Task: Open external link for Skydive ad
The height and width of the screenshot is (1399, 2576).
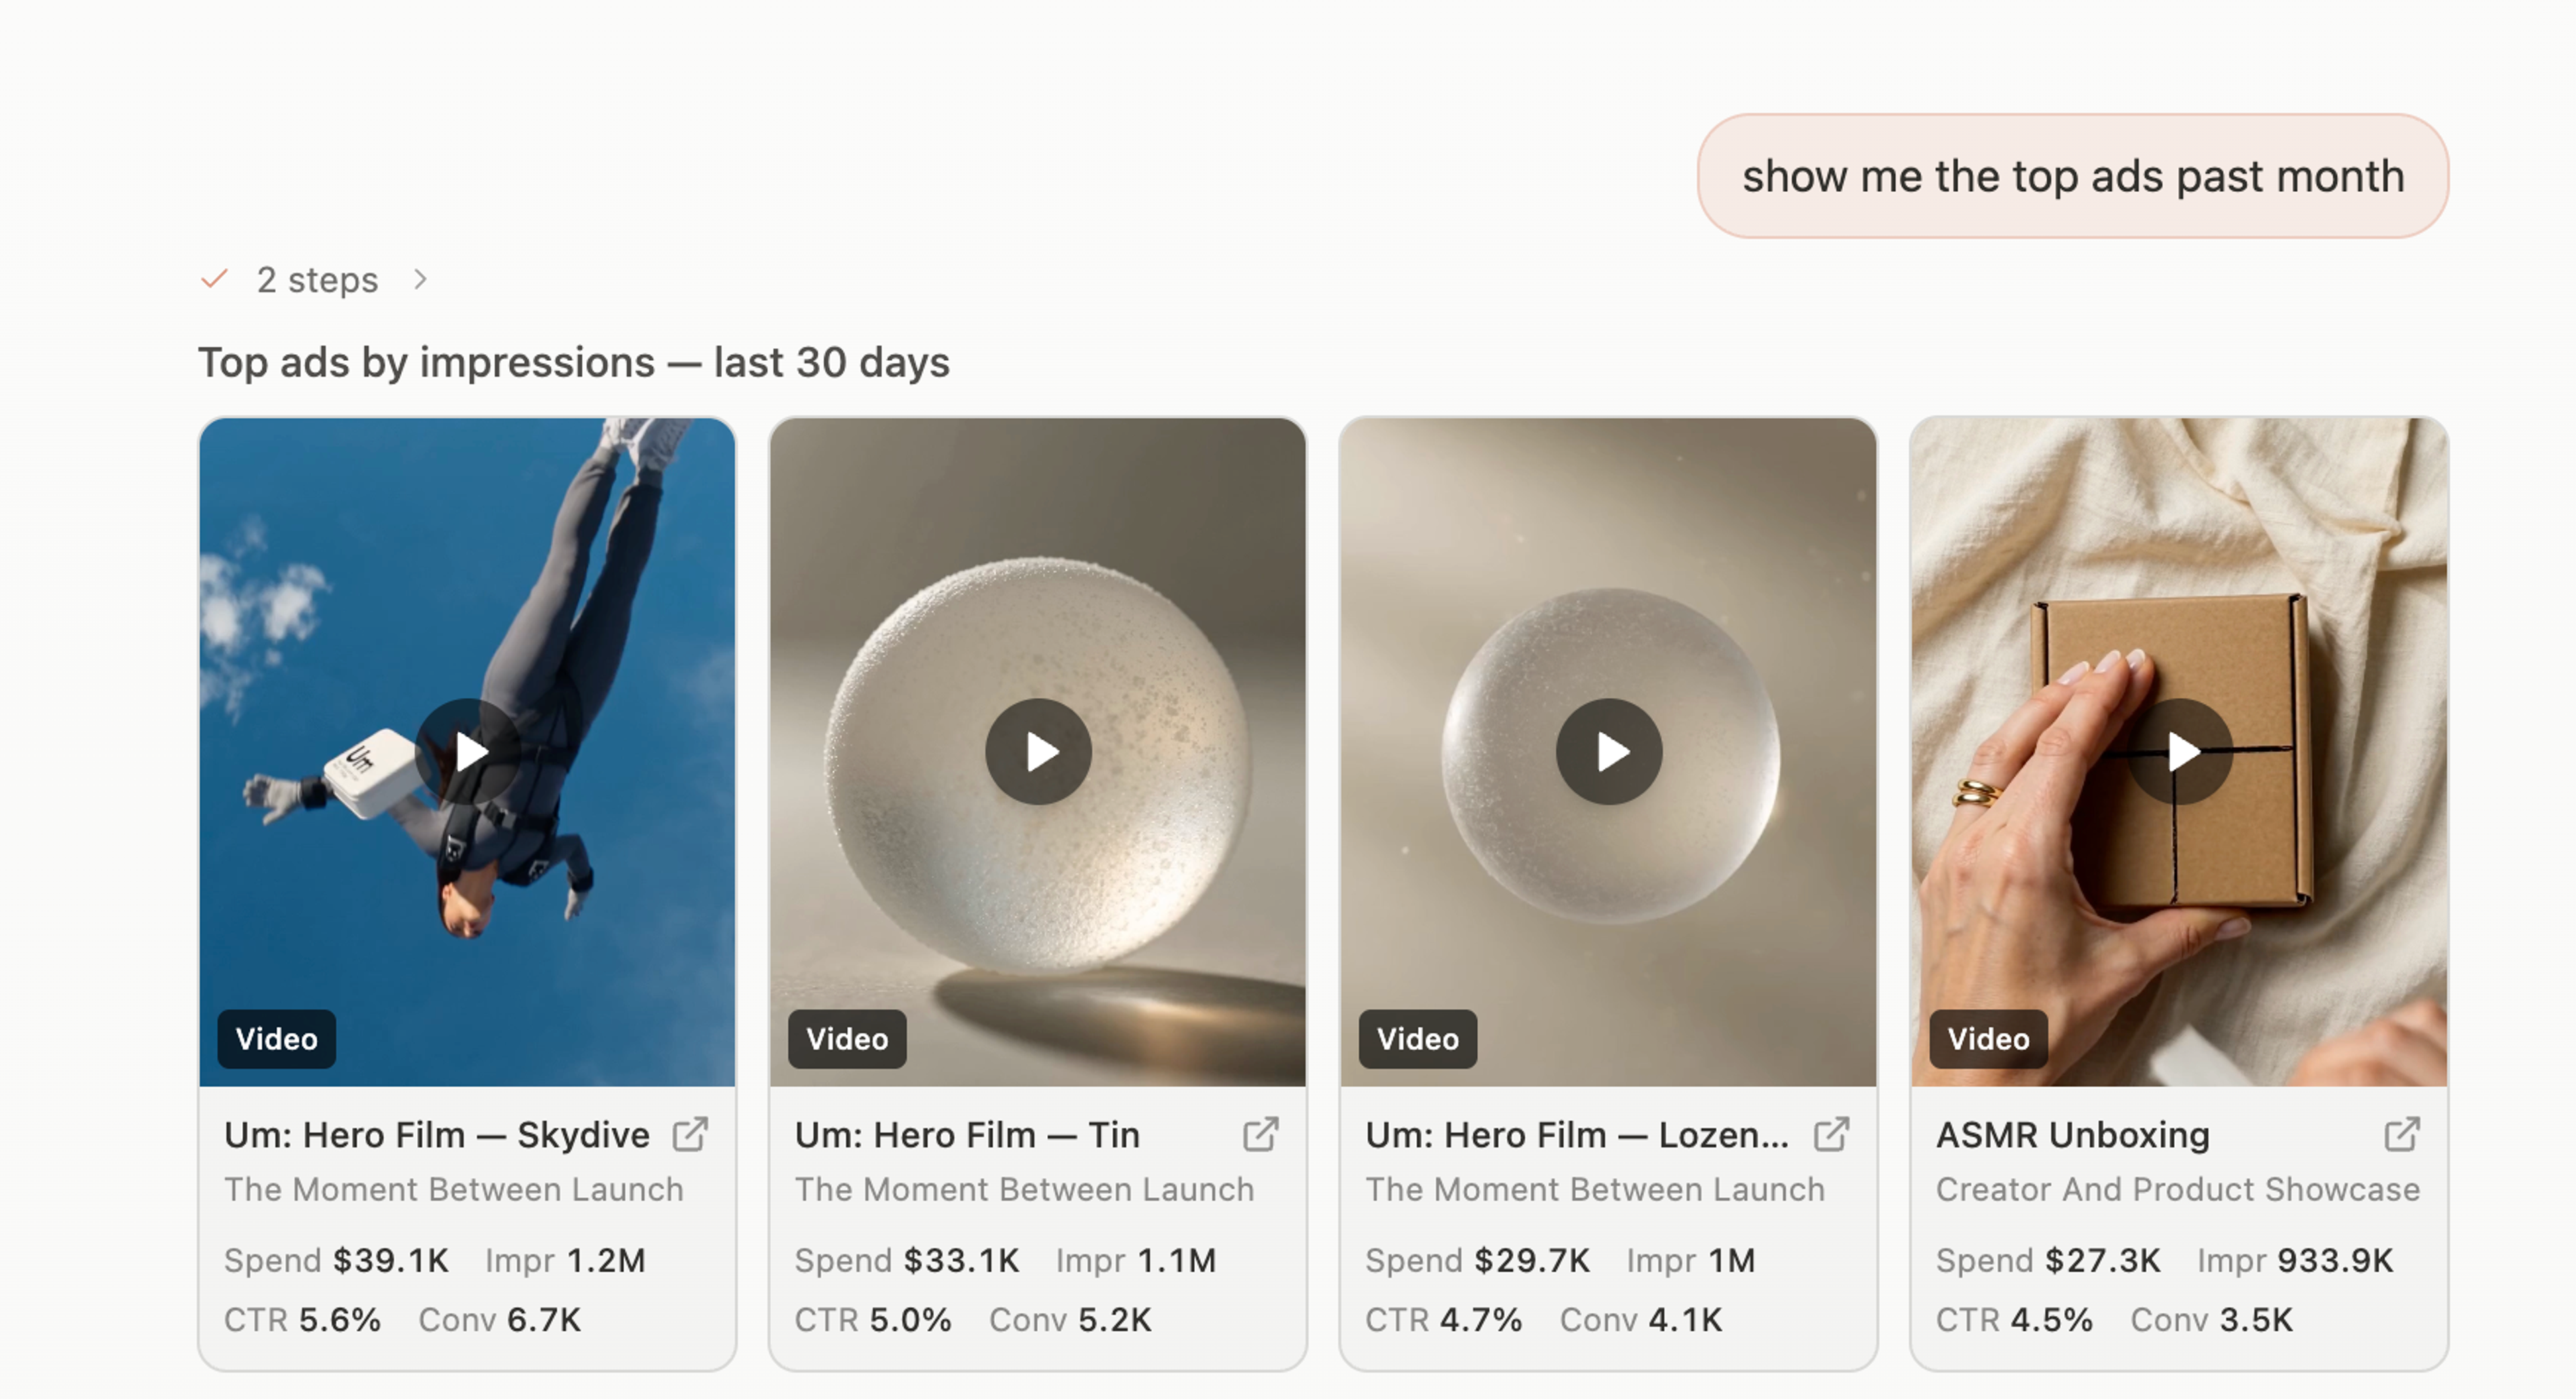Action: 690,1134
